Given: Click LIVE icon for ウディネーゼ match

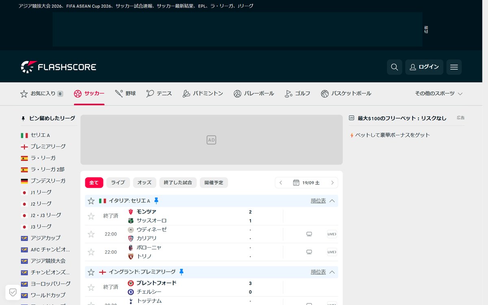Looking at the screenshot, I should click(x=332, y=234).
